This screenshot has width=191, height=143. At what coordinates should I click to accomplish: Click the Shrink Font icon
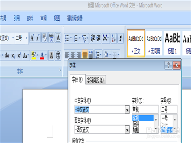(x=38, y=38)
